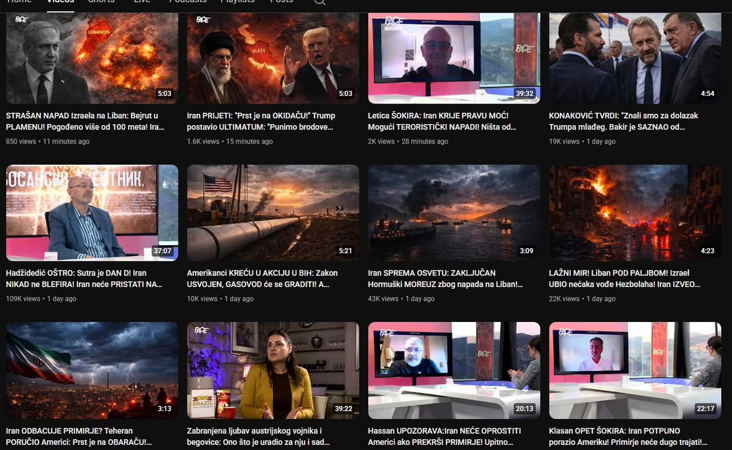Open burning ships thumbnail of 'Iran SPREMA OSVETU' video
The width and height of the screenshot is (732, 450).
(x=454, y=213)
